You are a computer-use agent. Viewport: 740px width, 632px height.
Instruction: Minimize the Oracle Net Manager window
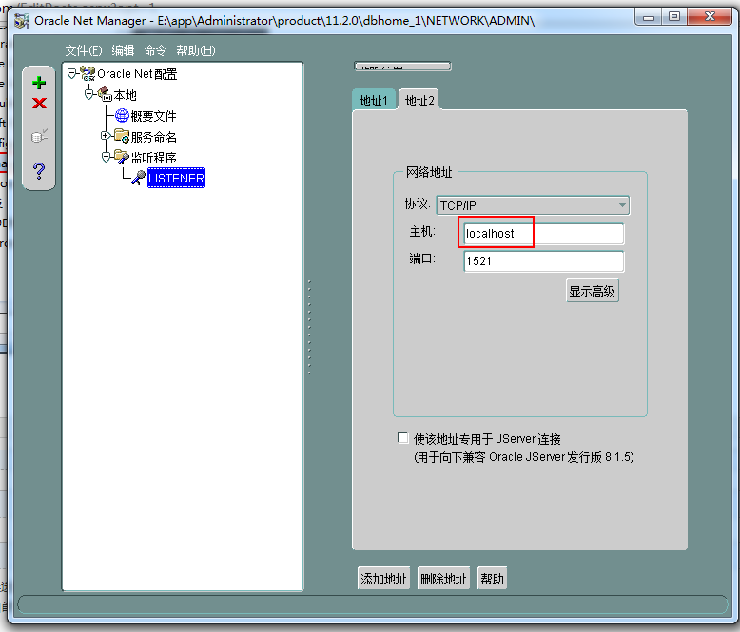coord(649,16)
